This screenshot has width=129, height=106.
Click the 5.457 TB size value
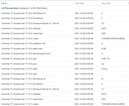pyautogui.click(x=105, y=59)
